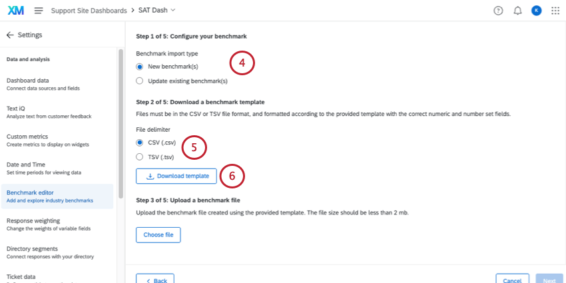Choose the CSV (.csv) file delimiter

pyautogui.click(x=139, y=142)
